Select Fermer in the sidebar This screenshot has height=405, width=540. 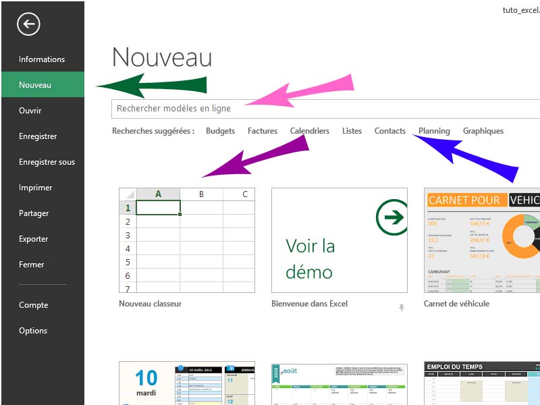(31, 265)
